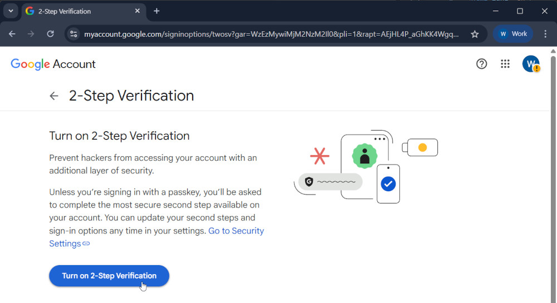Bookmark this page with the star icon
Screen dimensions: 557x303
[475, 34]
